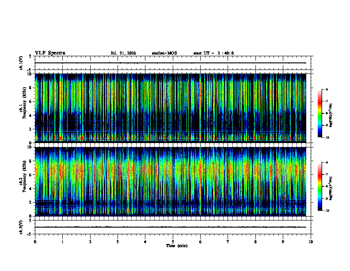Click the "ch.3(V)" axis label
This screenshot has height=271, width=350.
point(21,227)
